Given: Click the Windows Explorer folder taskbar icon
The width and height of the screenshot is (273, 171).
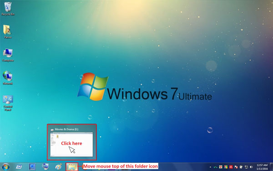Looking at the screenshot, I should click(x=72, y=167).
